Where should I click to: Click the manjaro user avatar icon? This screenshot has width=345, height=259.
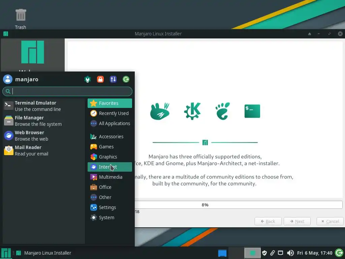pyautogui.click(x=8, y=79)
